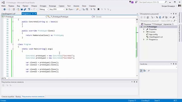The height and width of the screenshot is (102, 182).
Task: Click the editor vertical scrollbar thumb
Action: 137,50
